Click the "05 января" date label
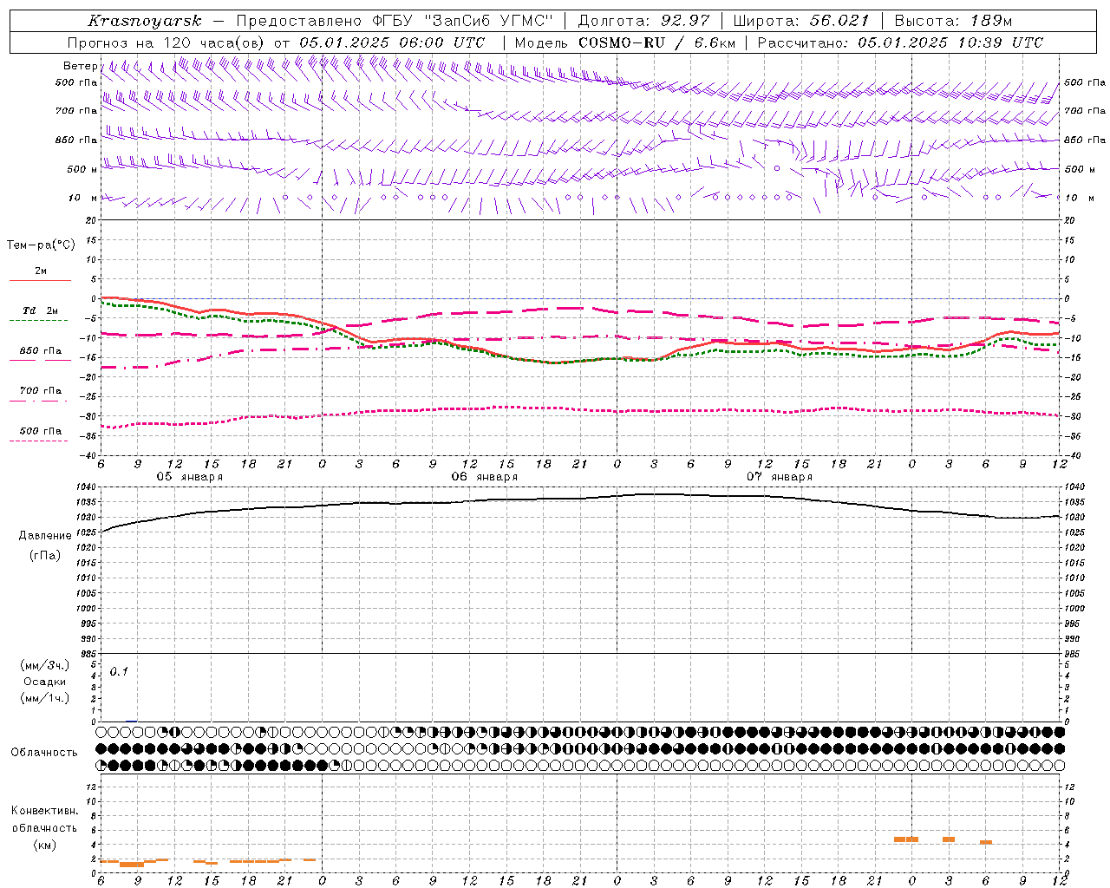 189,477
